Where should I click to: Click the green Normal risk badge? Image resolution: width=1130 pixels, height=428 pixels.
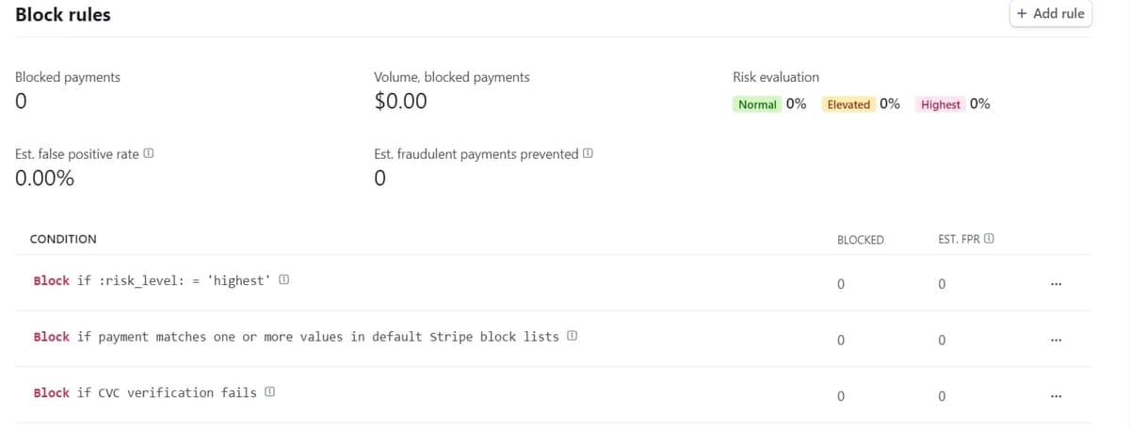click(x=757, y=104)
